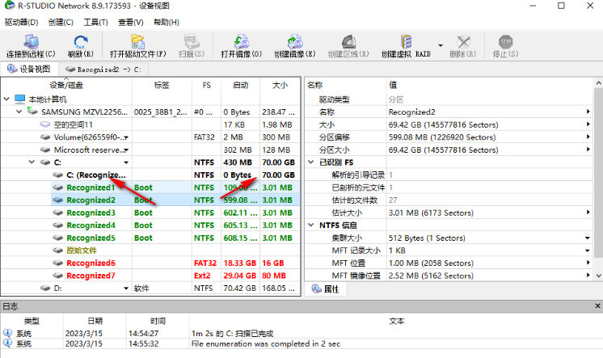Open the Create (创建) menu
Viewport: 603px width, 358px height.
[x=61, y=23]
